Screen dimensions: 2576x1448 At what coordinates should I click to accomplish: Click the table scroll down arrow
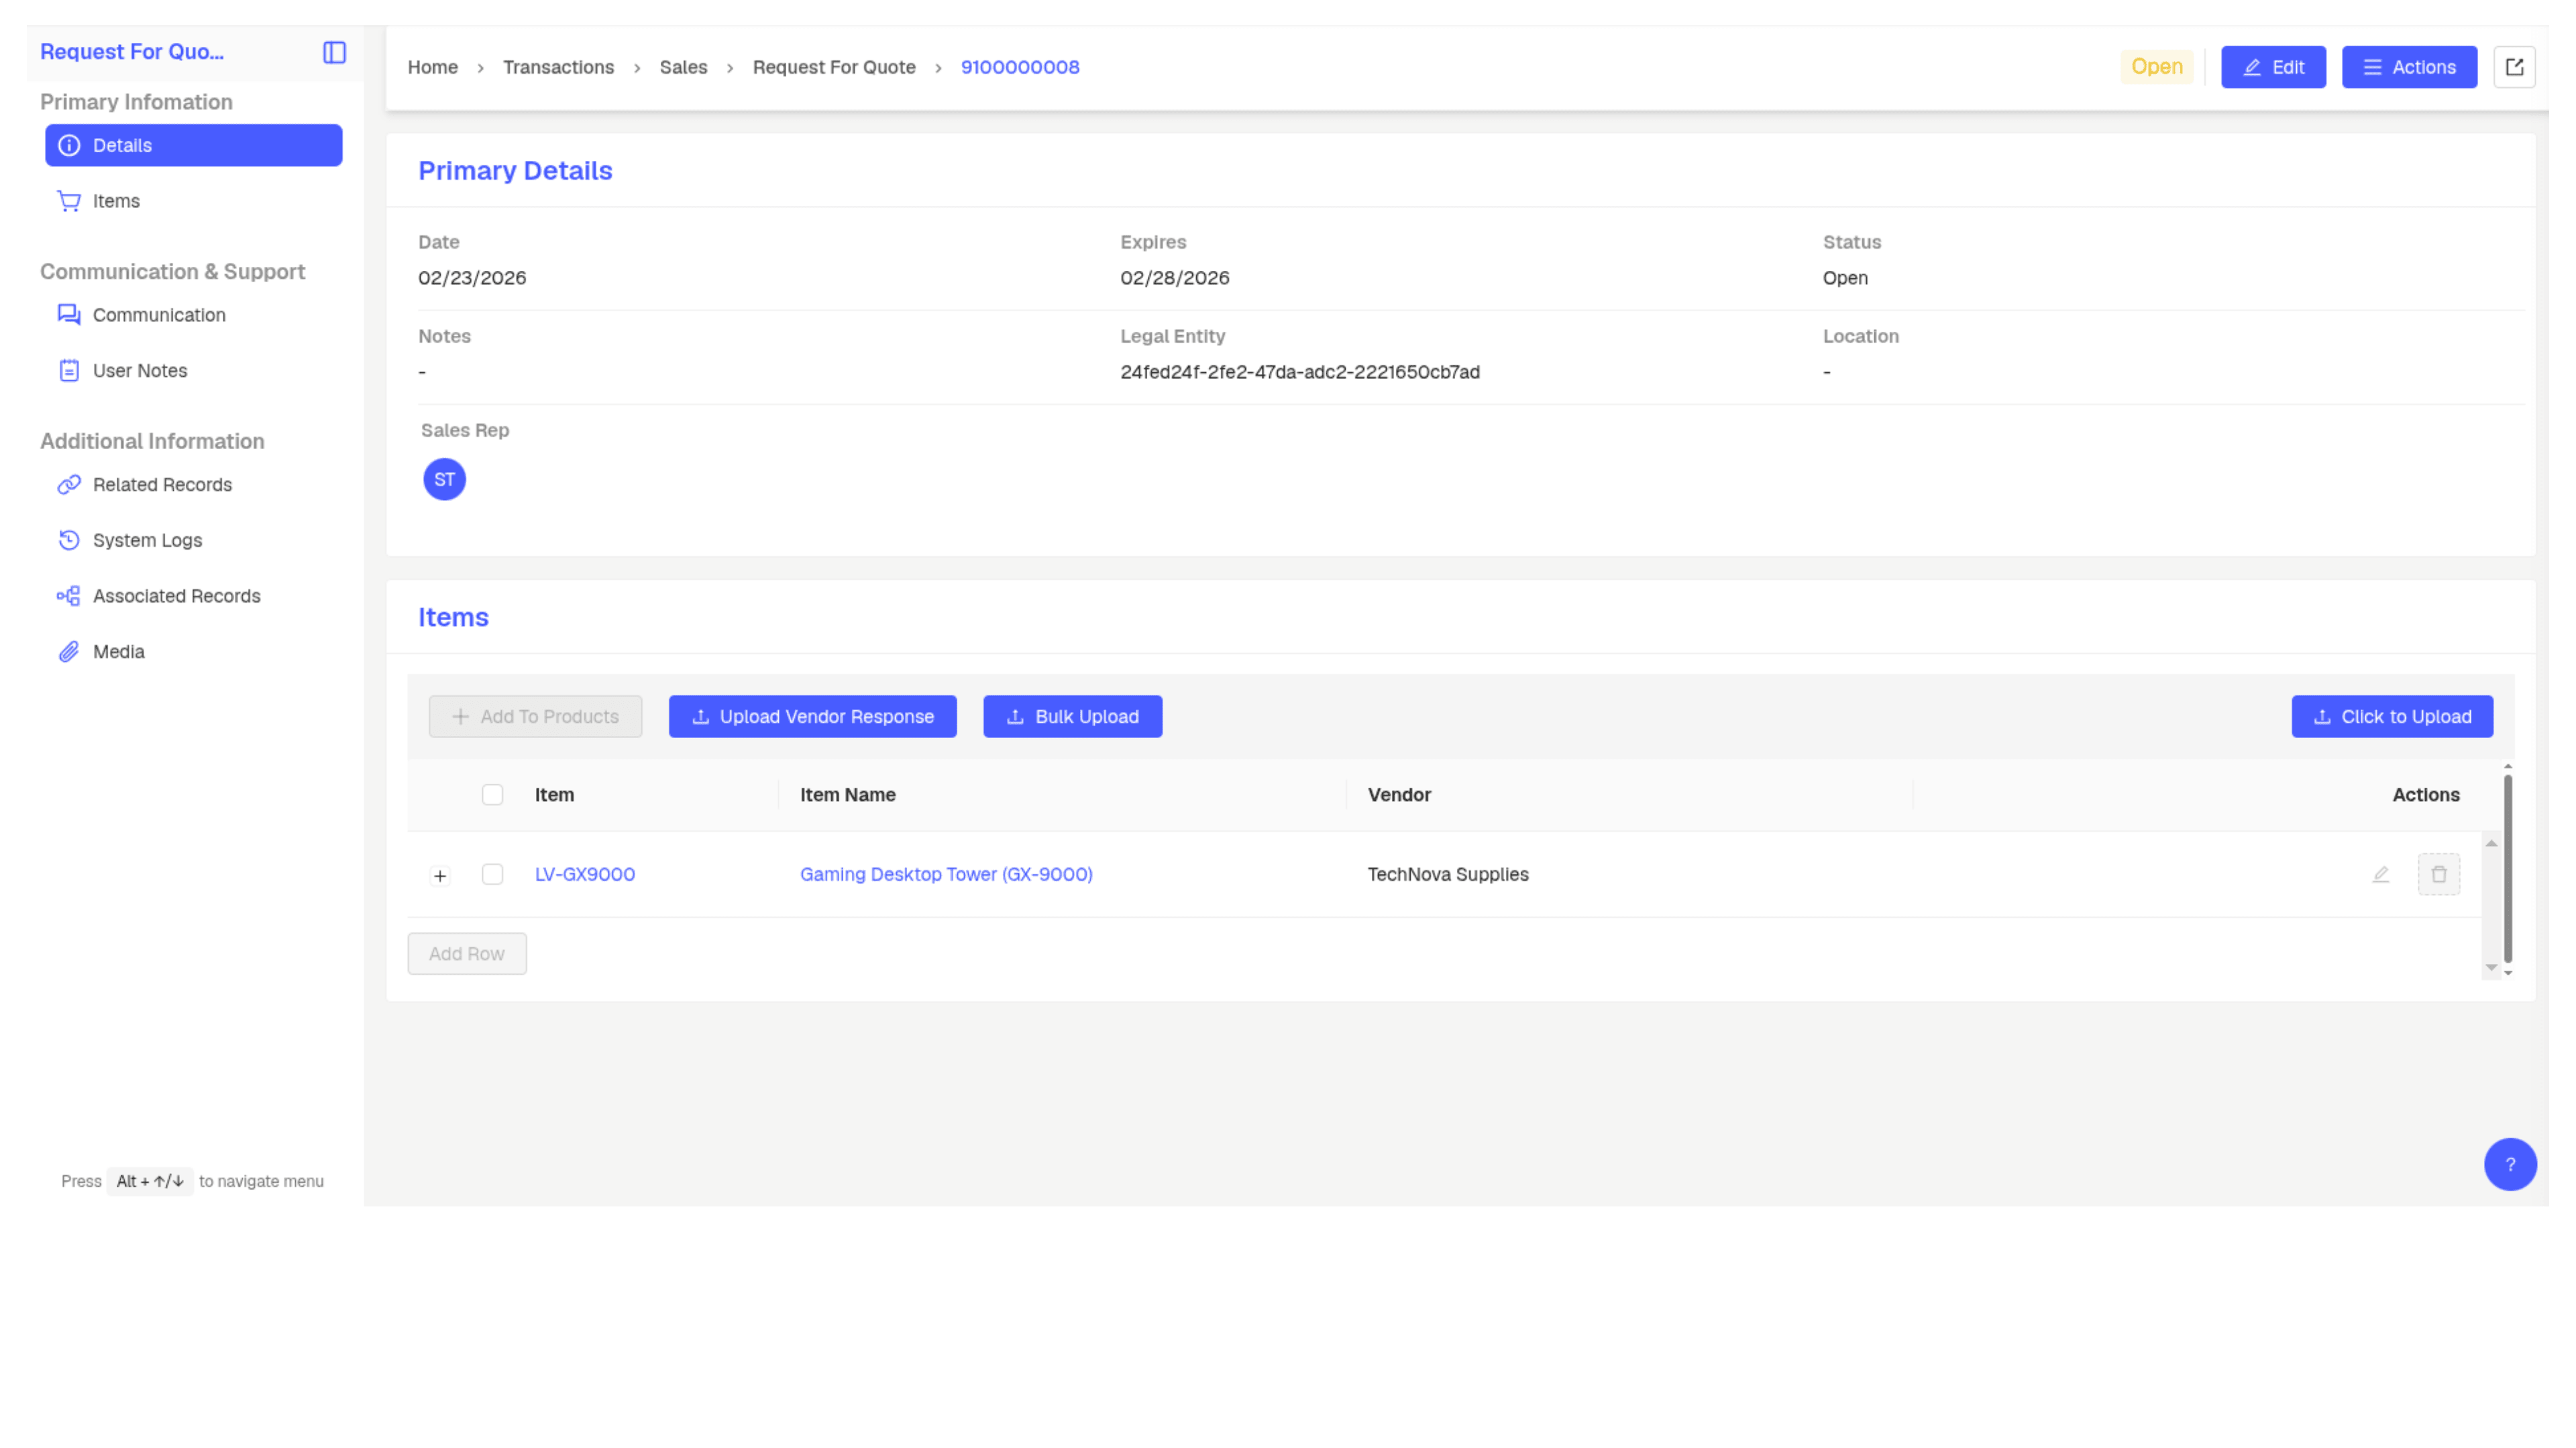(2491, 967)
